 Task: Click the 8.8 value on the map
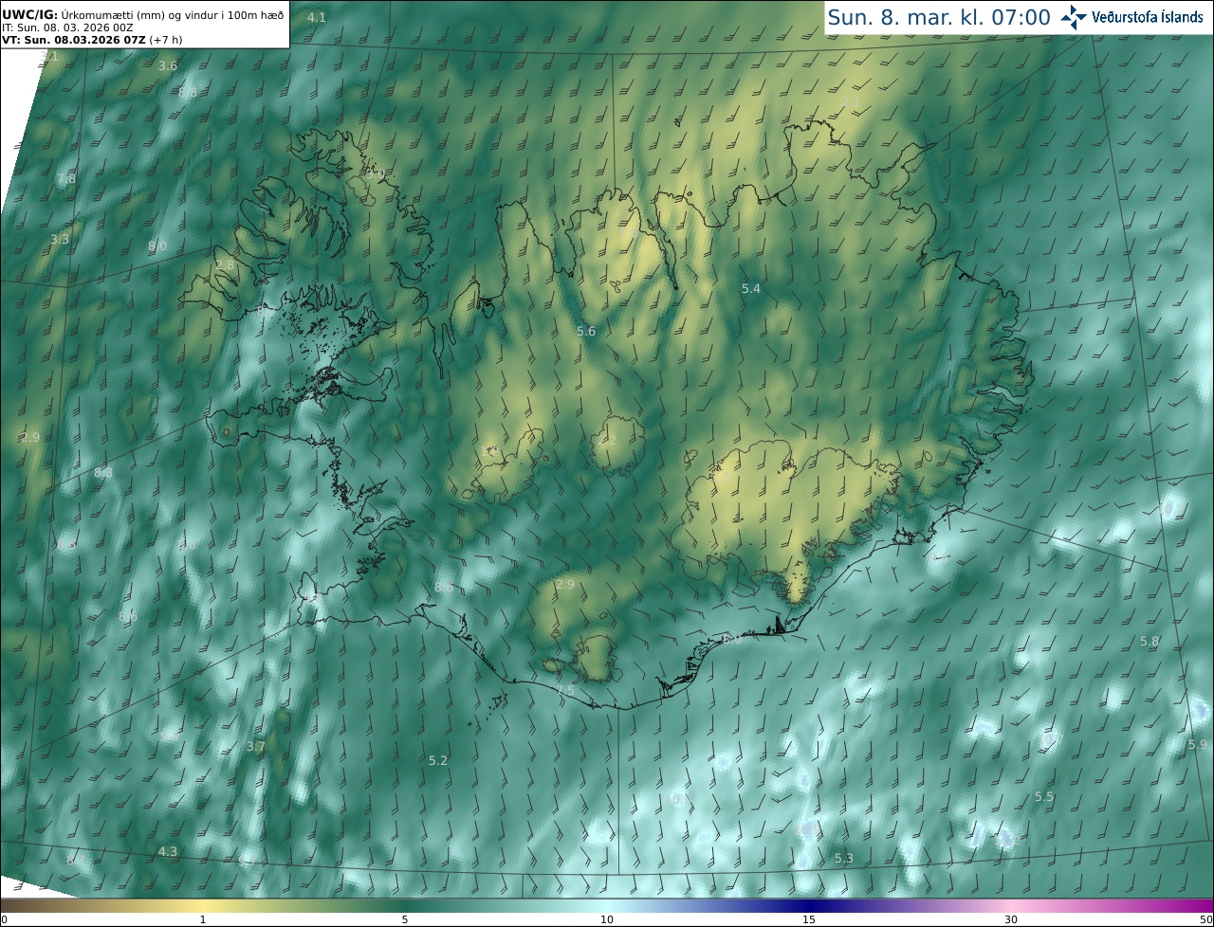point(188,92)
